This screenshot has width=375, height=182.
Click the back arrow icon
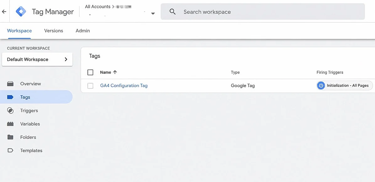(4, 12)
